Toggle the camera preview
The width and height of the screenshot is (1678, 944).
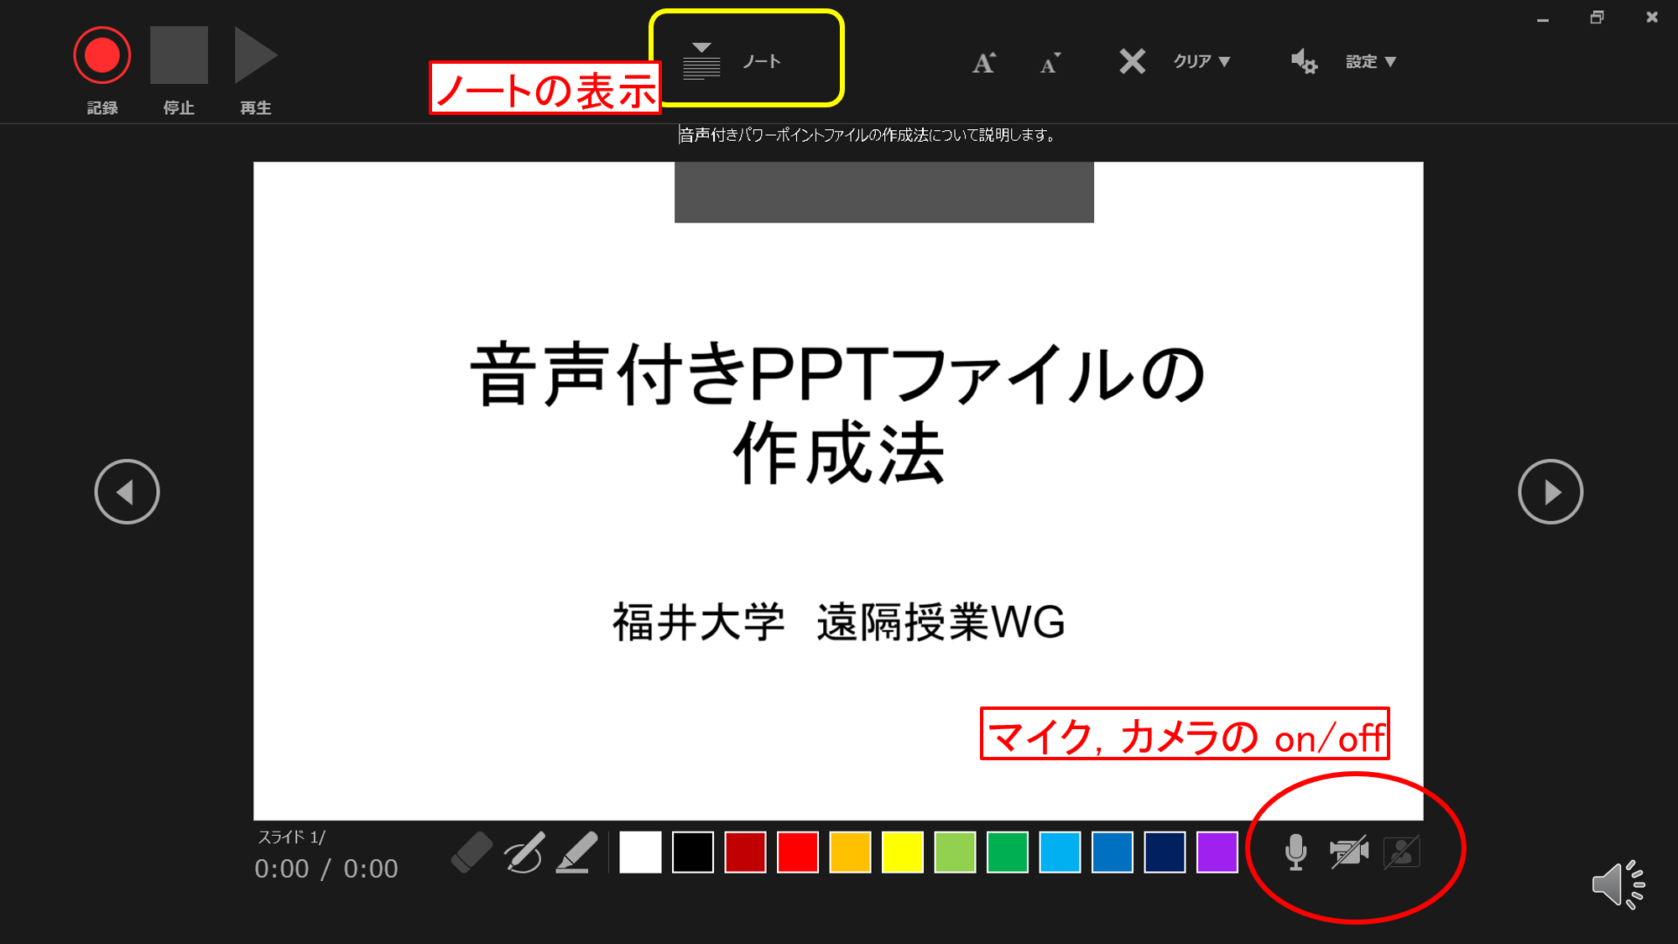coord(1402,853)
